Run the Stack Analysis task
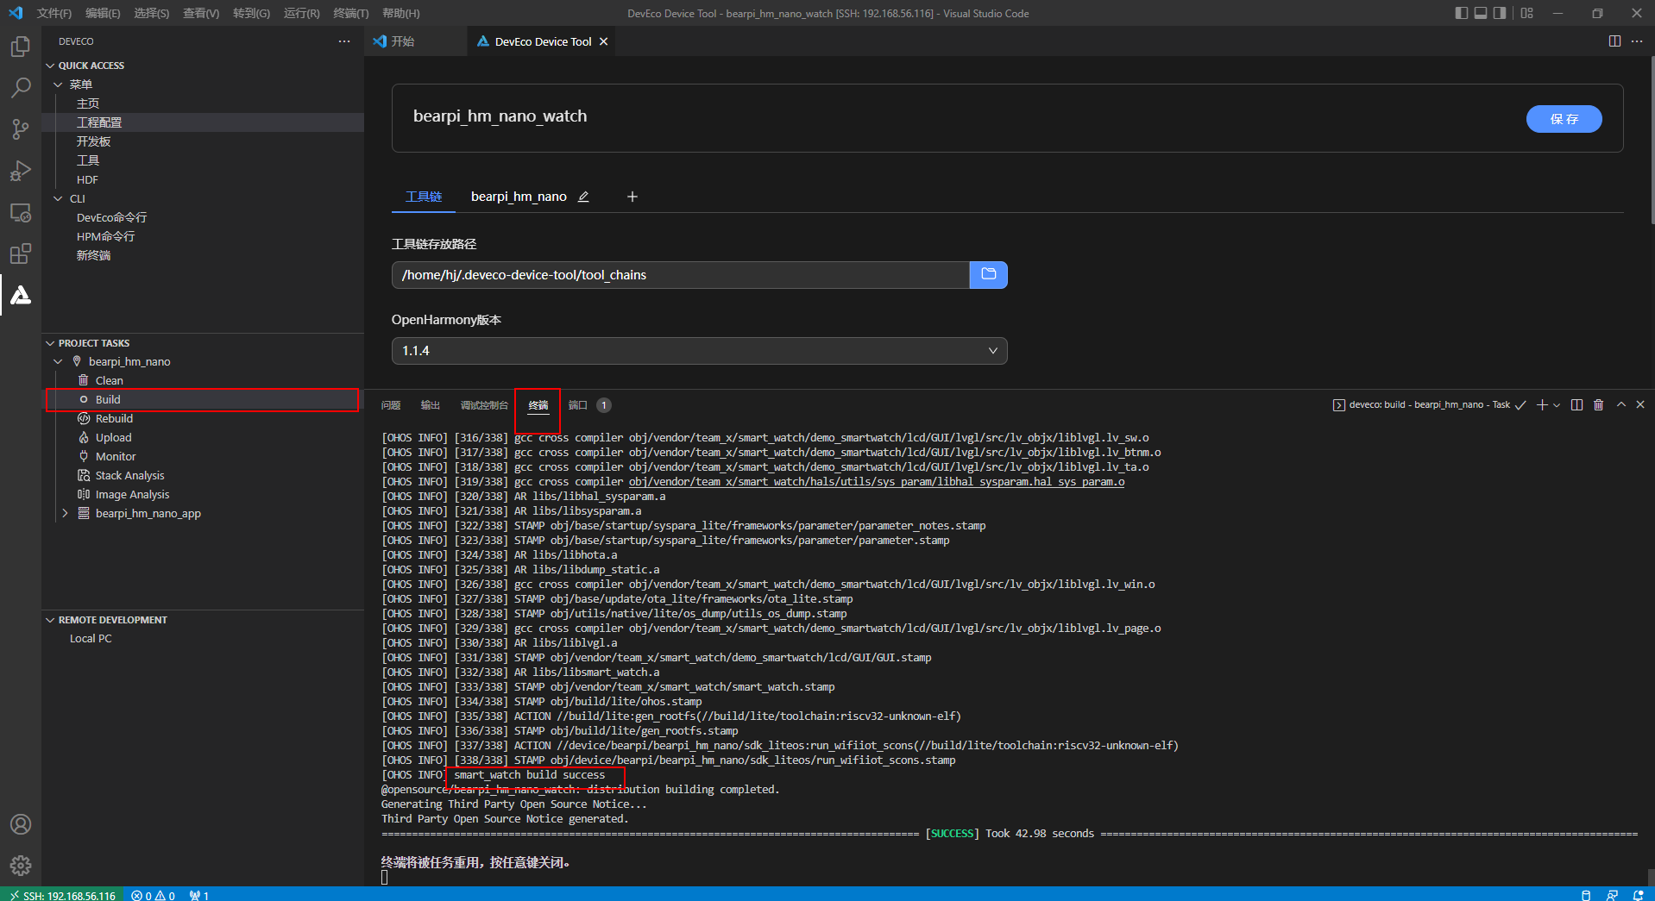 click(x=203, y=475)
